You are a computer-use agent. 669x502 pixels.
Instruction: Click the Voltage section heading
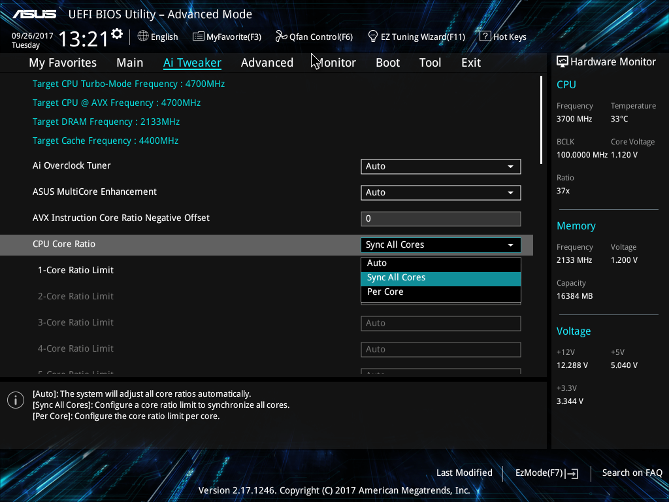pos(574,331)
